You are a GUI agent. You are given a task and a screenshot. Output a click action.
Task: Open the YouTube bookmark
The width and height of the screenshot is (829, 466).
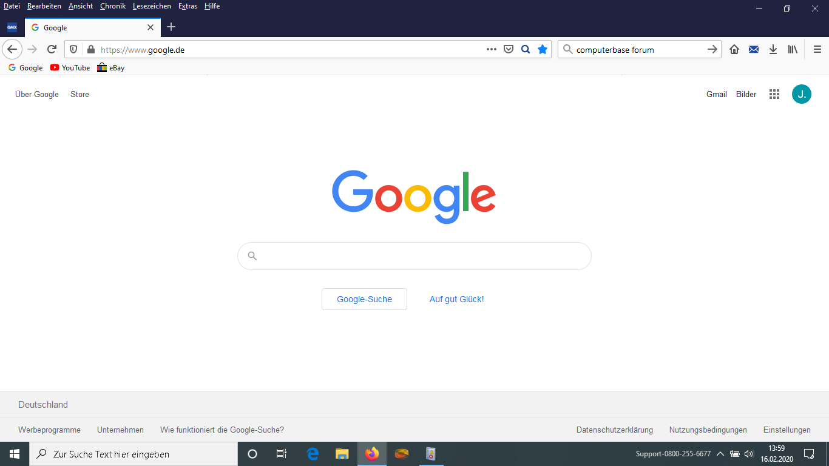click(x=70, y=68)
